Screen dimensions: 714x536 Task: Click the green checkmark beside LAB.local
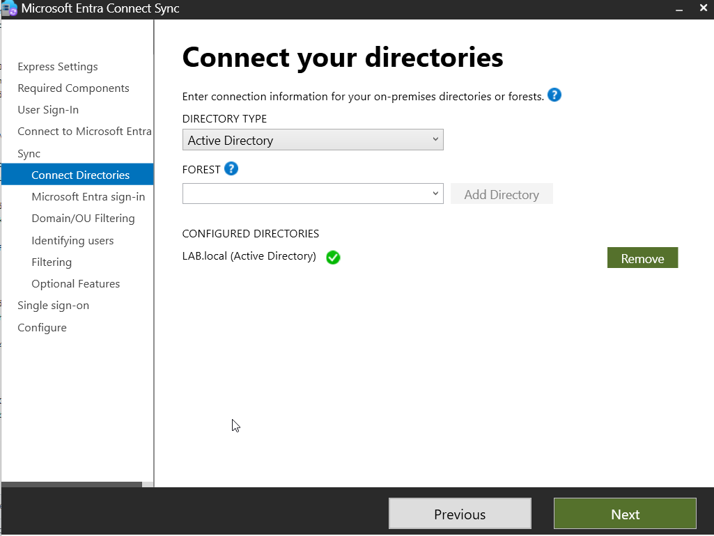pos(334,258)
